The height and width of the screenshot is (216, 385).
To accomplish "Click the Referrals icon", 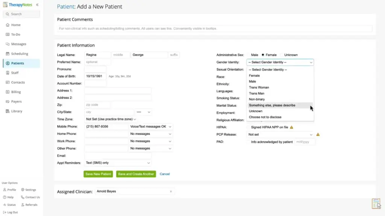I will (x=23, y=205).
